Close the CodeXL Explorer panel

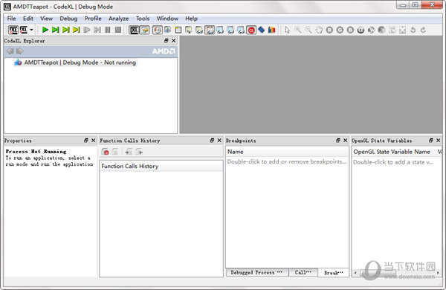173,41
